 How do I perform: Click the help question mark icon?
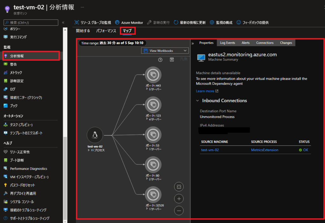[x=161, y=59]
